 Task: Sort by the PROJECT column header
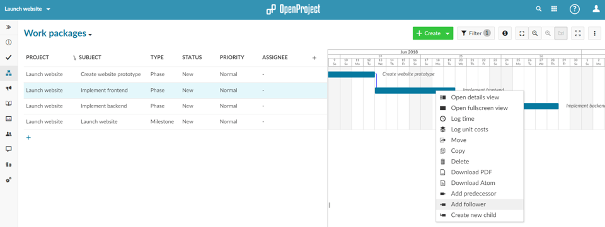37,57
